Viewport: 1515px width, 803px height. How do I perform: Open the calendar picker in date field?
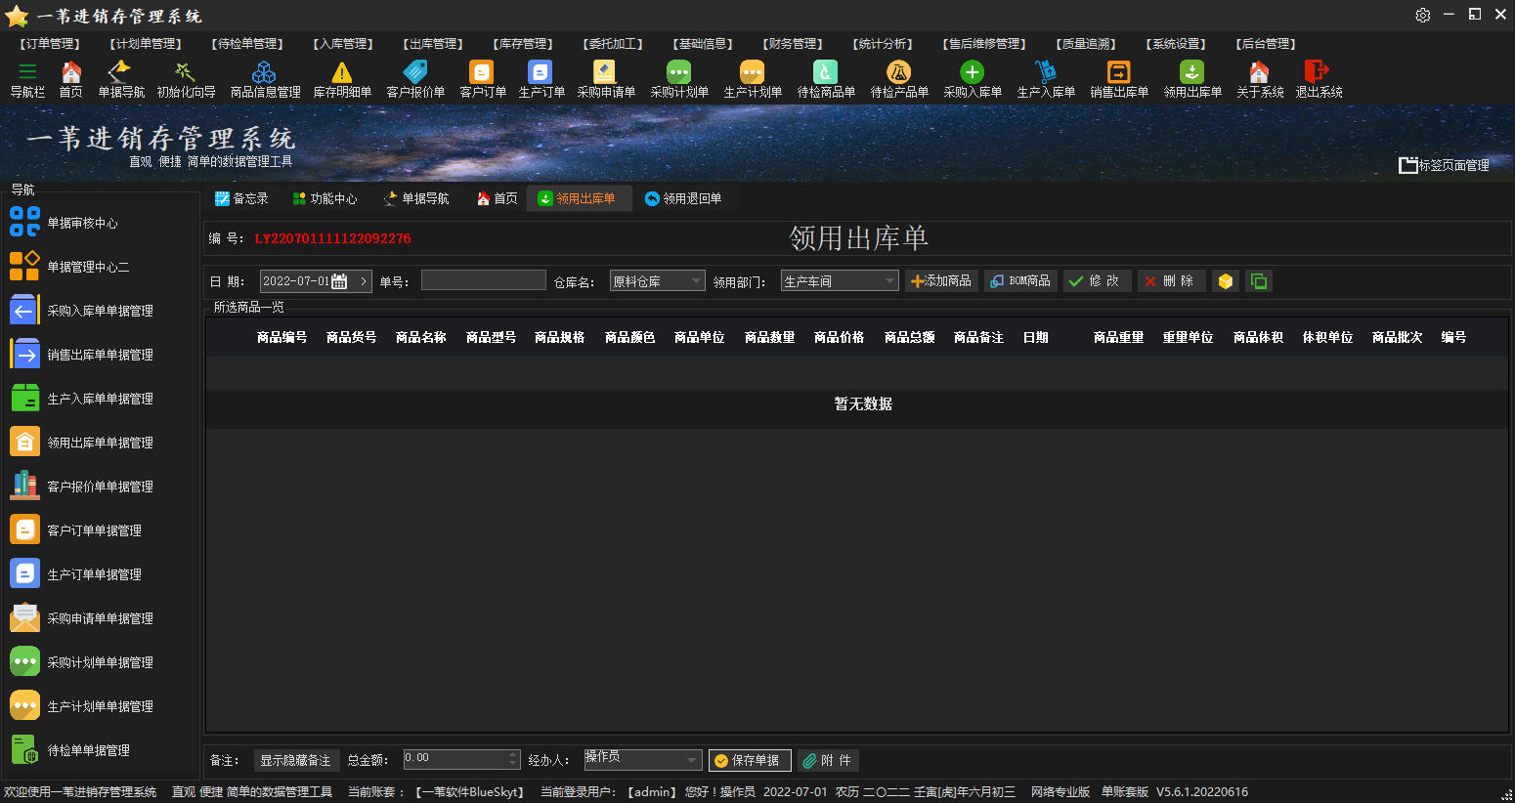tap(339, 281)
